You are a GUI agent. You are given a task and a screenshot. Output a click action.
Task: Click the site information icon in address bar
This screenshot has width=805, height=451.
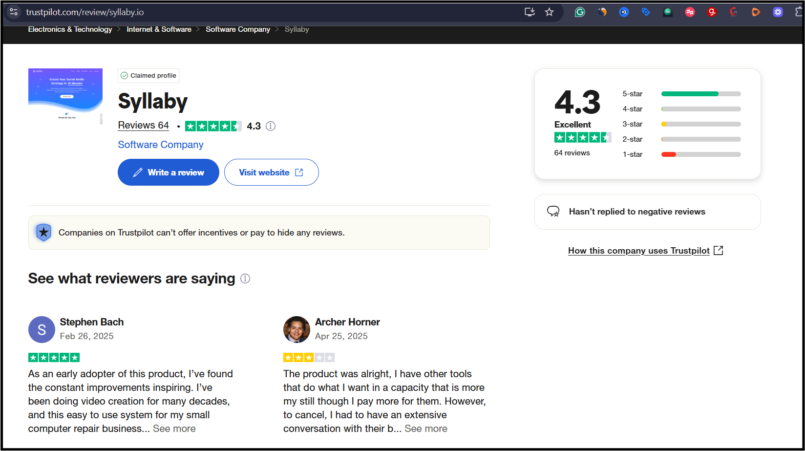[14, 12]
